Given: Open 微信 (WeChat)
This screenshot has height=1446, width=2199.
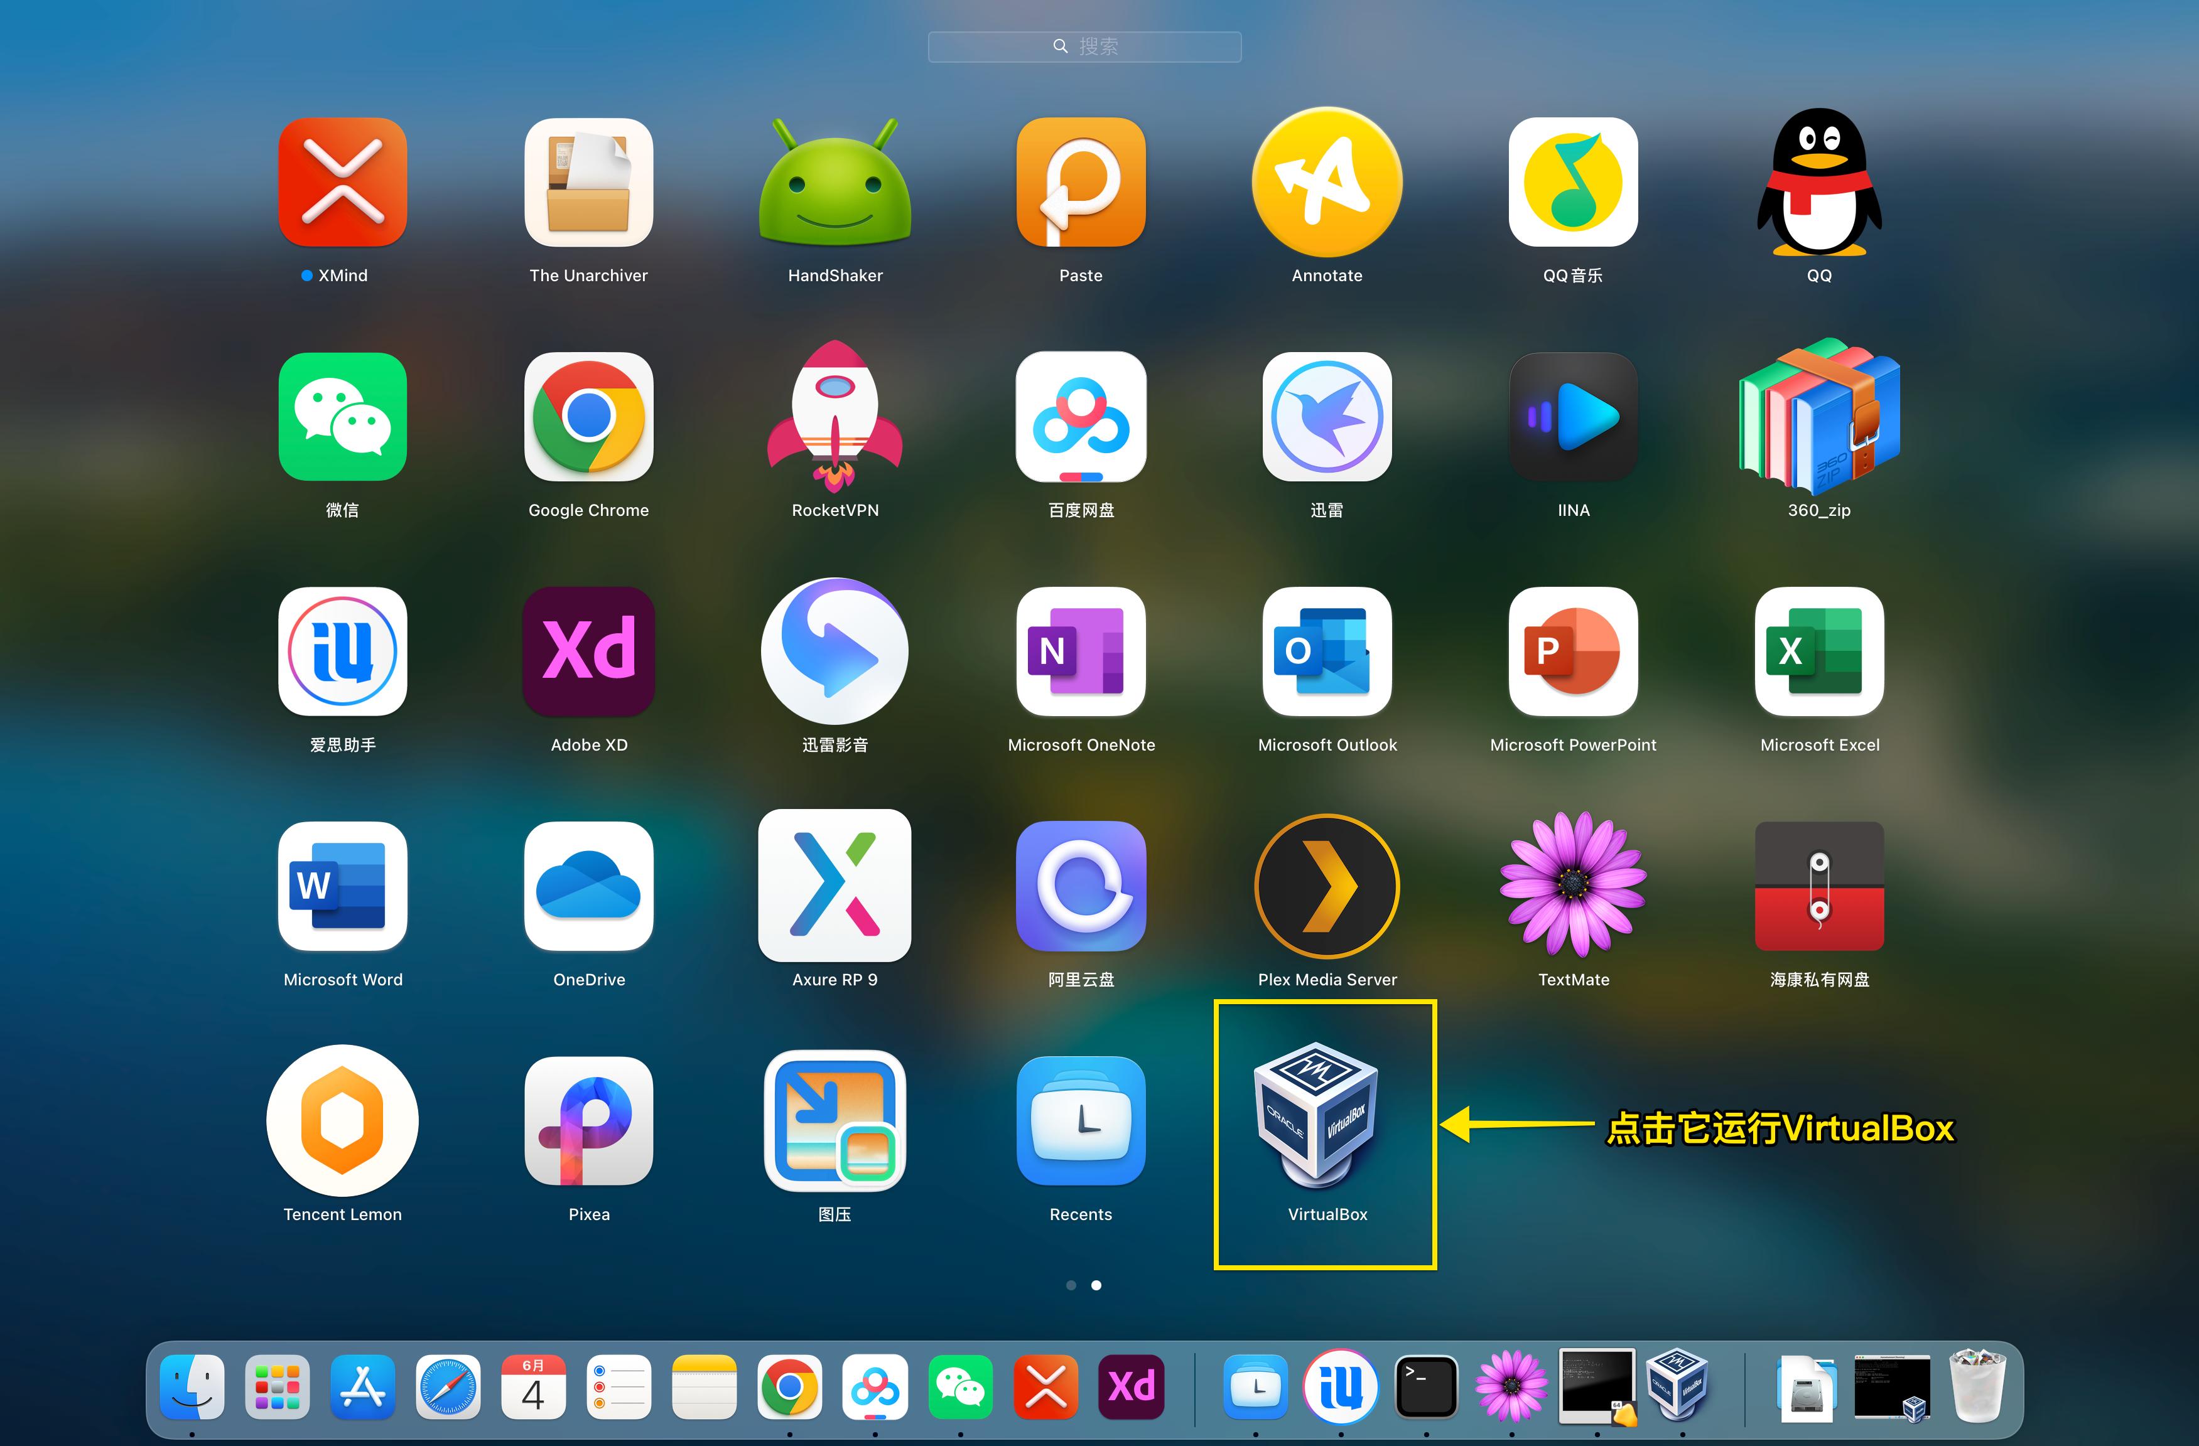Looking at the screenshot, I should 342,417.
